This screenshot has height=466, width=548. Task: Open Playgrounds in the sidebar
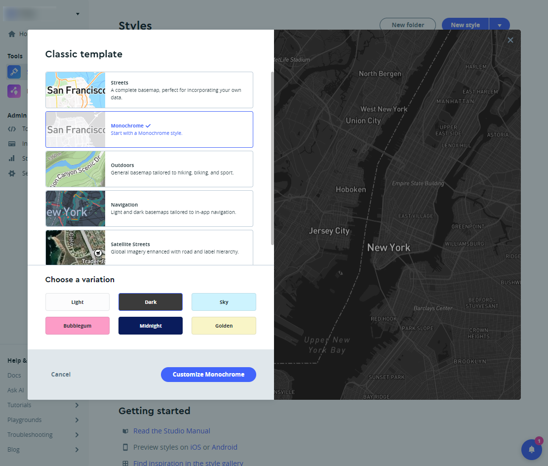coord(25,420)
